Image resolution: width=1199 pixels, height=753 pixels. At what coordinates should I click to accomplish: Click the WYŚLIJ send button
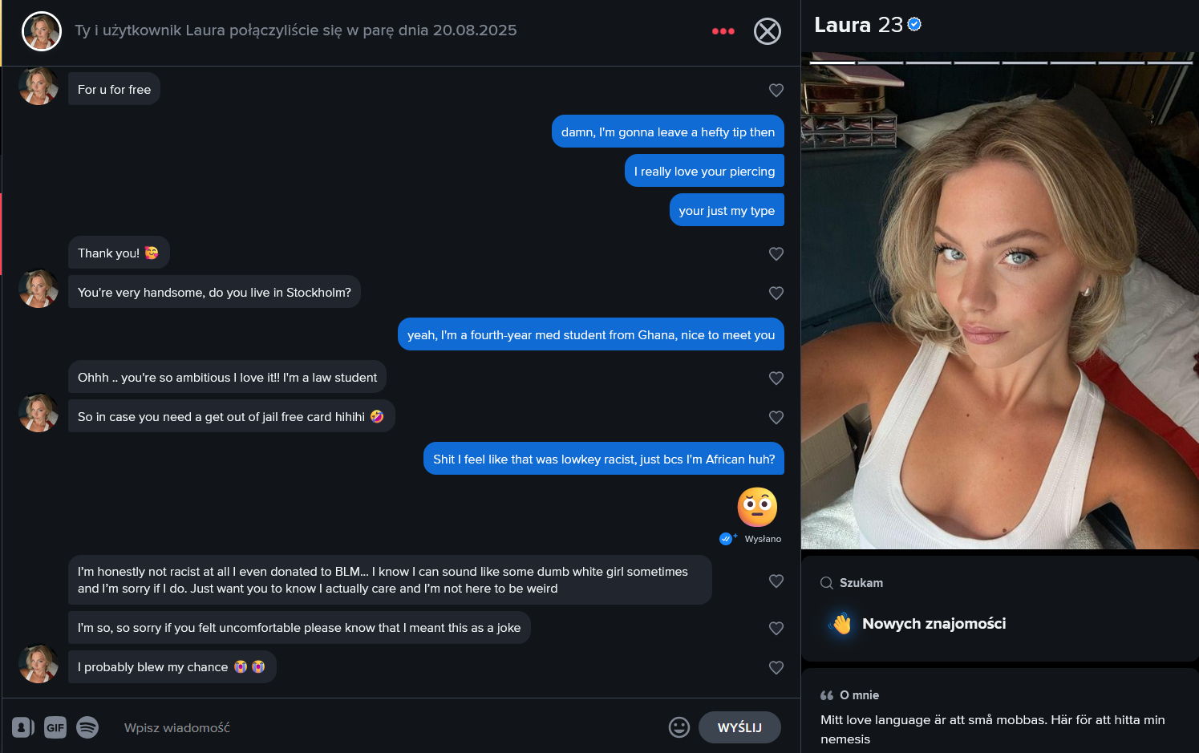(739, 727)
